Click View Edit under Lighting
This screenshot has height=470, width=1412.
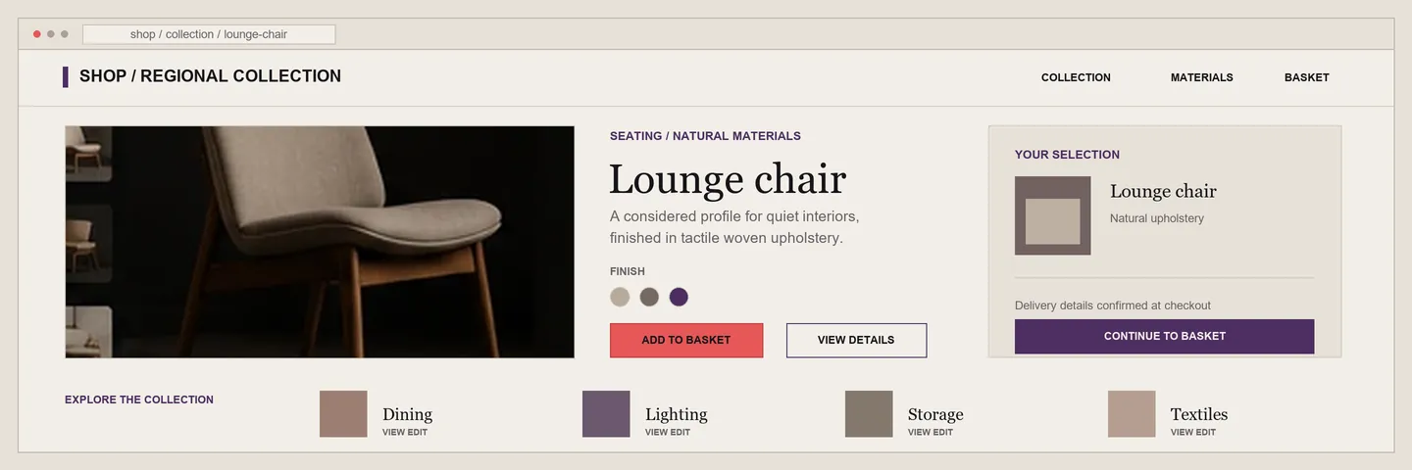click(668, 432)
